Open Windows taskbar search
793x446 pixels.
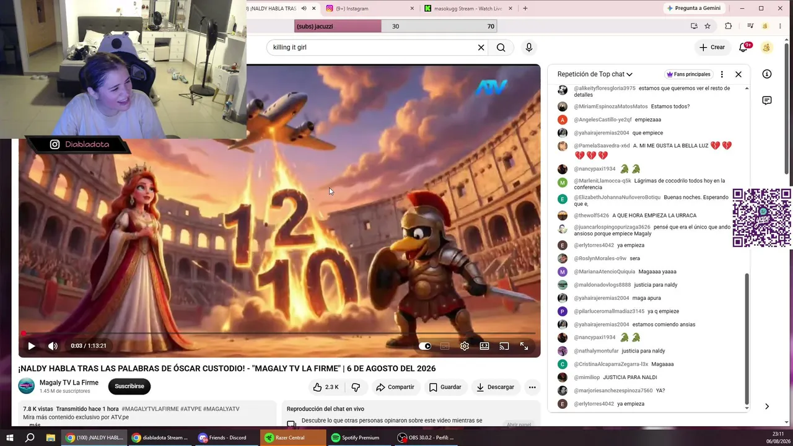(x=30, y=438)
